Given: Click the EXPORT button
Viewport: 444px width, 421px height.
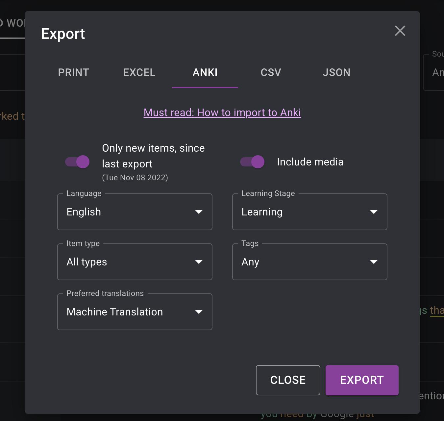Looking at the screenshot, I should [x=362, y=380].
